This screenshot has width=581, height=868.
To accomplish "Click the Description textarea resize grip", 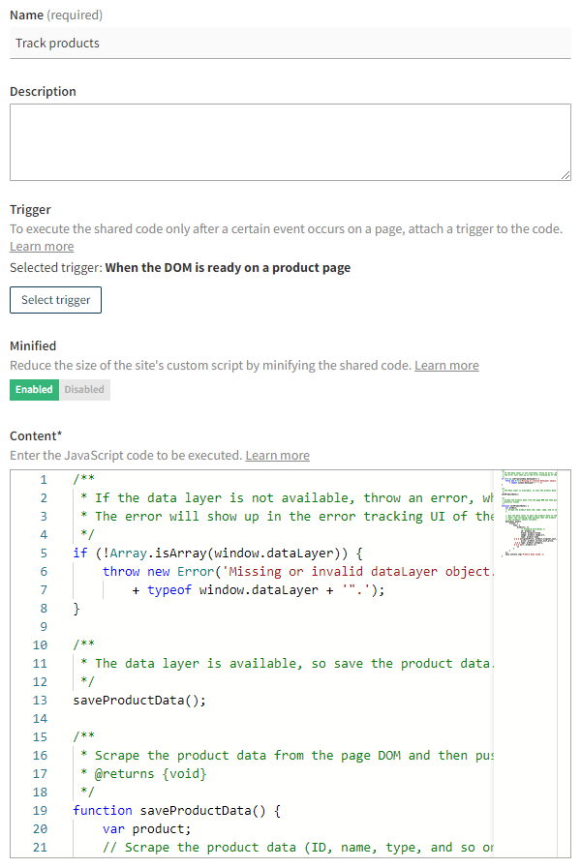I will point(564,174).
